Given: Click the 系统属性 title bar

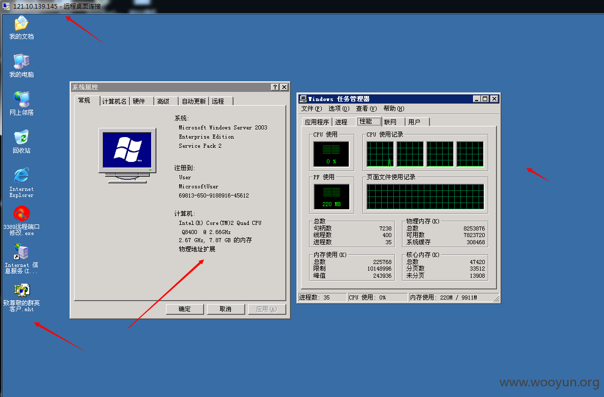Looking at the screenshot, I should point(180,87).
